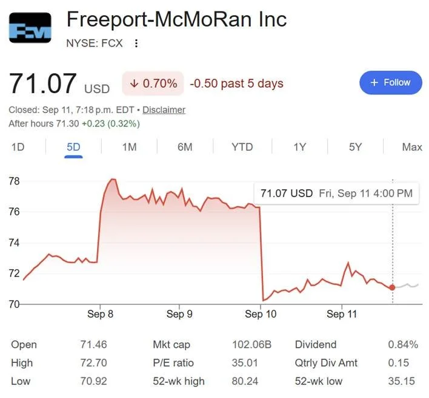
Task: Select the 5D time range tab
Action: (x=73, y=147)
